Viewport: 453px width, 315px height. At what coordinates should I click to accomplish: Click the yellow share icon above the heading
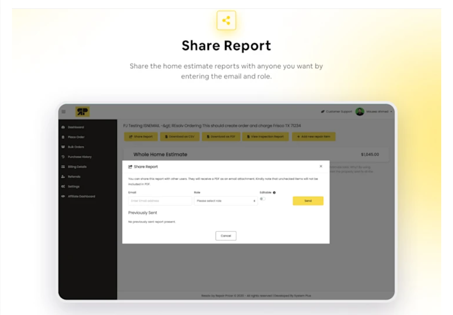pos(226,21)
